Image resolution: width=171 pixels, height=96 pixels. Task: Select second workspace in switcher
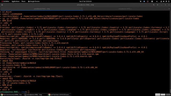point(163,95)
